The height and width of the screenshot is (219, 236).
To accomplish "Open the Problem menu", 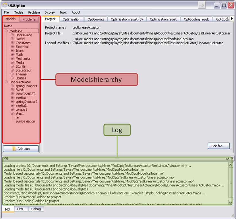I will point(34,12).
